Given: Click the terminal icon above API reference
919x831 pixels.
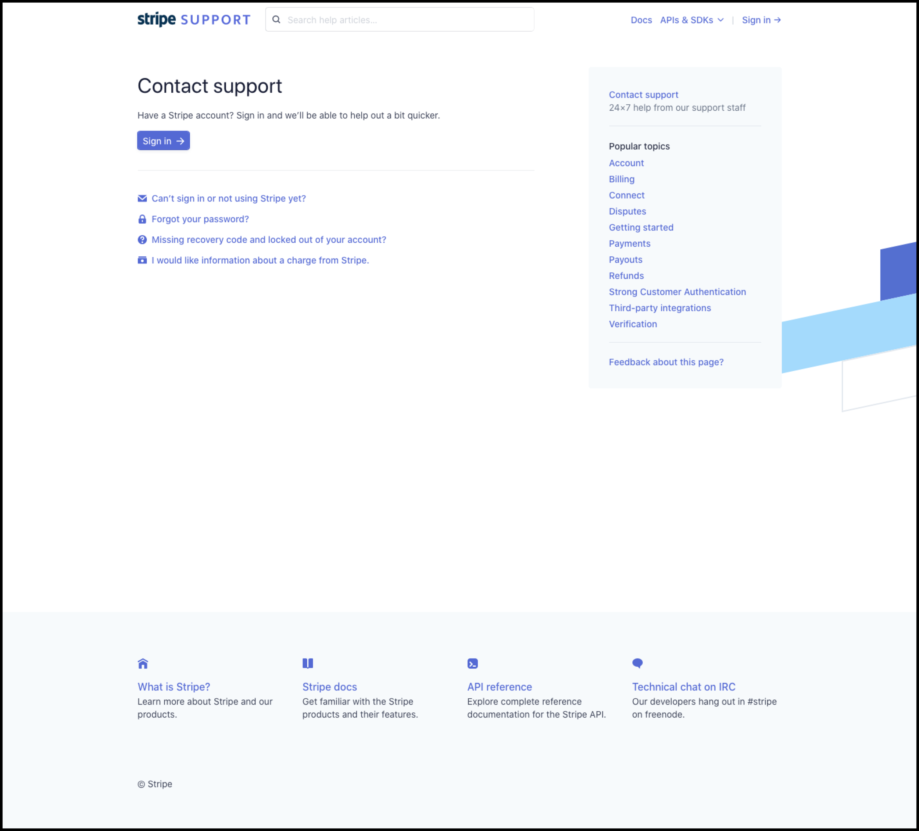Looking at the screenshot, I should pyautogui.click(x=473, y=664).
